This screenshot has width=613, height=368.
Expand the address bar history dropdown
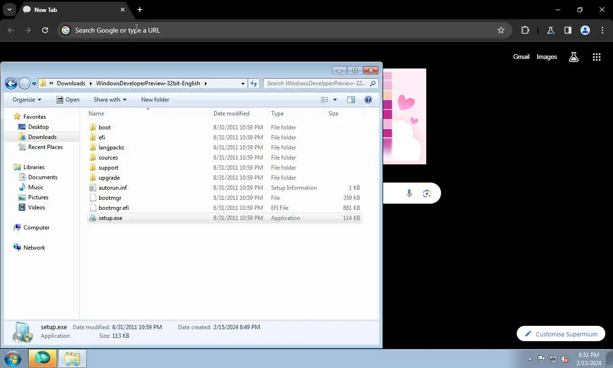(x=243, y=83)
